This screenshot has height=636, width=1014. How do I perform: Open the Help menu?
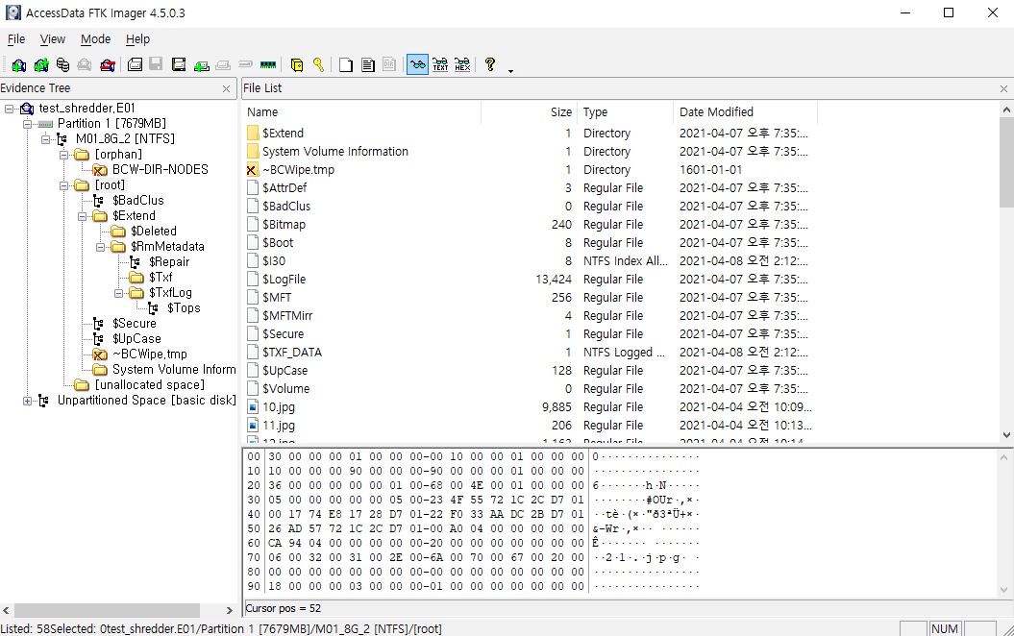pos(137,39)
